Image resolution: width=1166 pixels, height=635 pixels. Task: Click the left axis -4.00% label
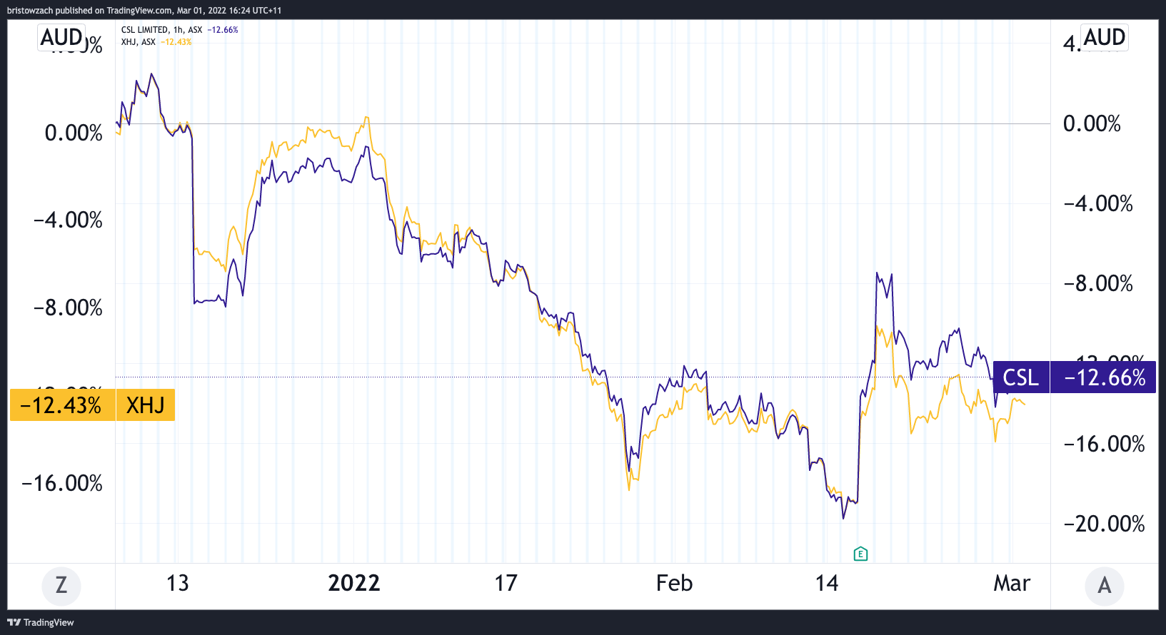point(68,220)
